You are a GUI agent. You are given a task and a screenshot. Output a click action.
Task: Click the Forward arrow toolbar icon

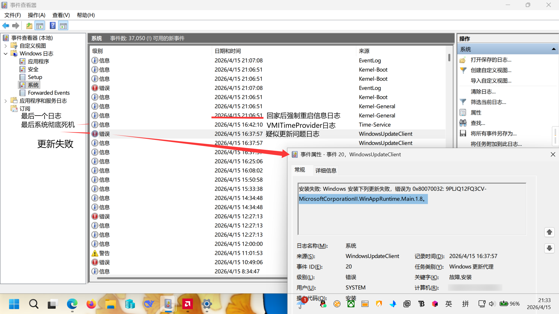point(16,26)
